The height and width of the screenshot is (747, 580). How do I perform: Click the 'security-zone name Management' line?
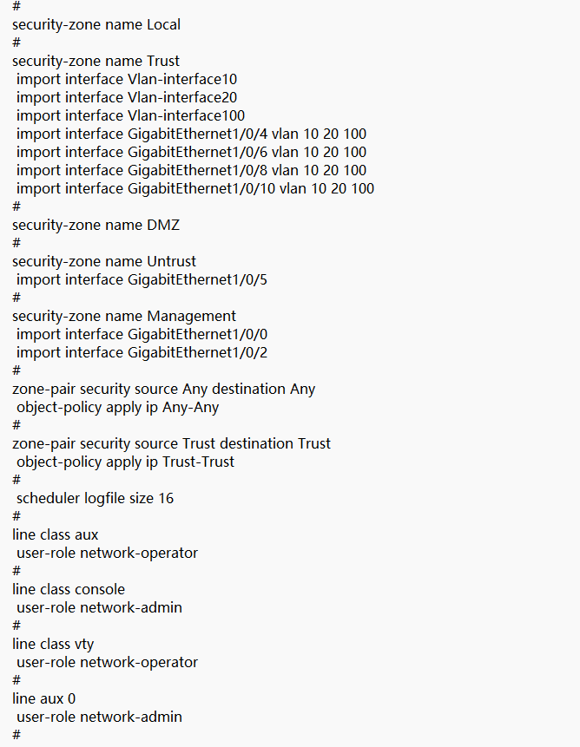(x=124, y=316)
